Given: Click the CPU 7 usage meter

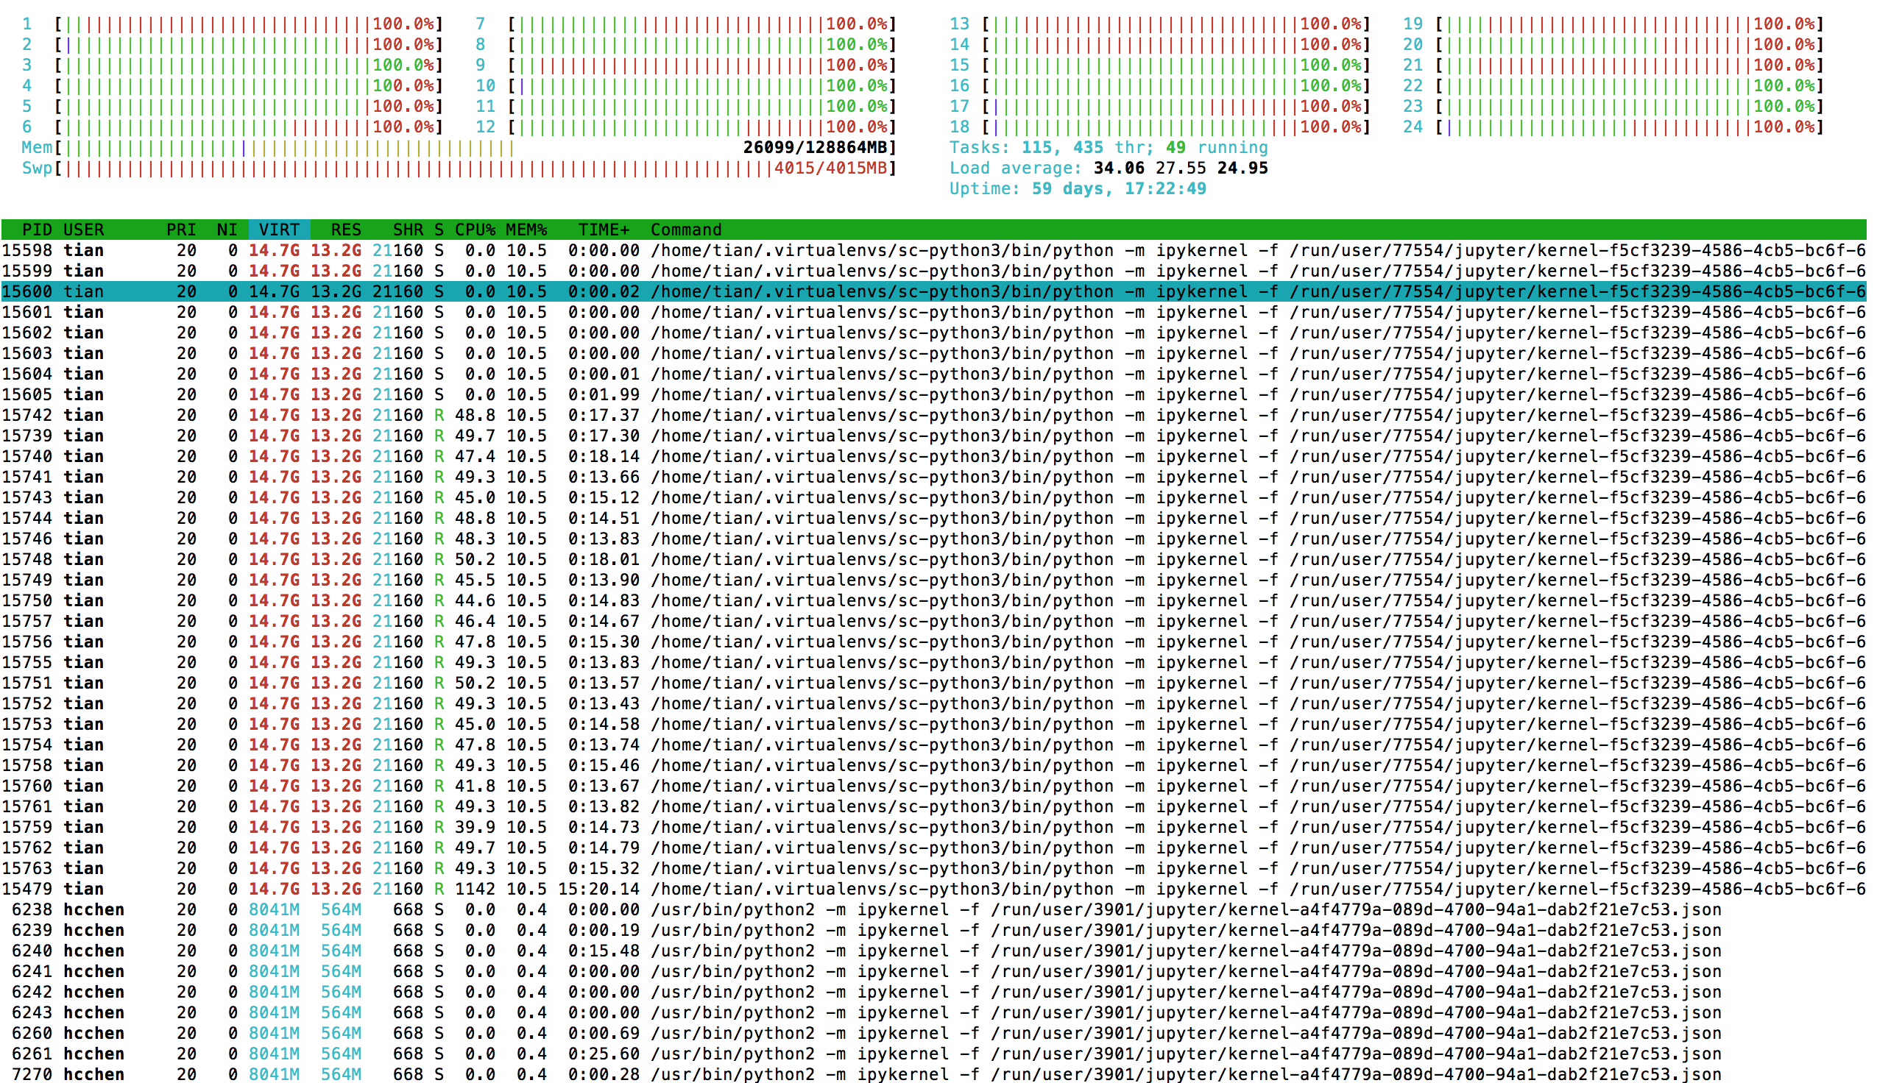Looking at the screenshot, I should (x=686, y=24).
